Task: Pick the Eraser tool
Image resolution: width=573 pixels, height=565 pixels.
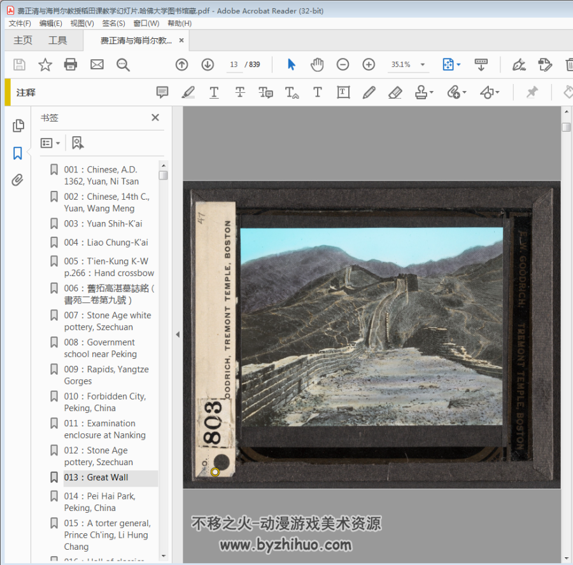Action: coord(395,92)
